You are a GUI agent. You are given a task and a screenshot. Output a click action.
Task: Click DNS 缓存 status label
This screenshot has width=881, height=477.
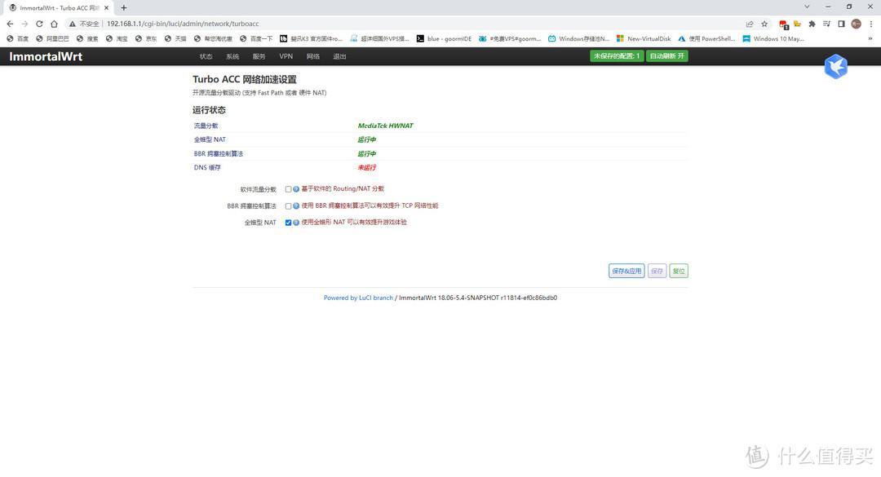click(207, 167)
